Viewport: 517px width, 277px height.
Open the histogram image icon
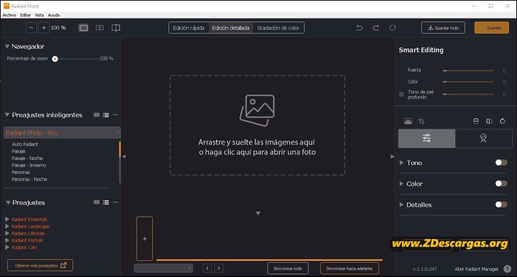point(408,121)
